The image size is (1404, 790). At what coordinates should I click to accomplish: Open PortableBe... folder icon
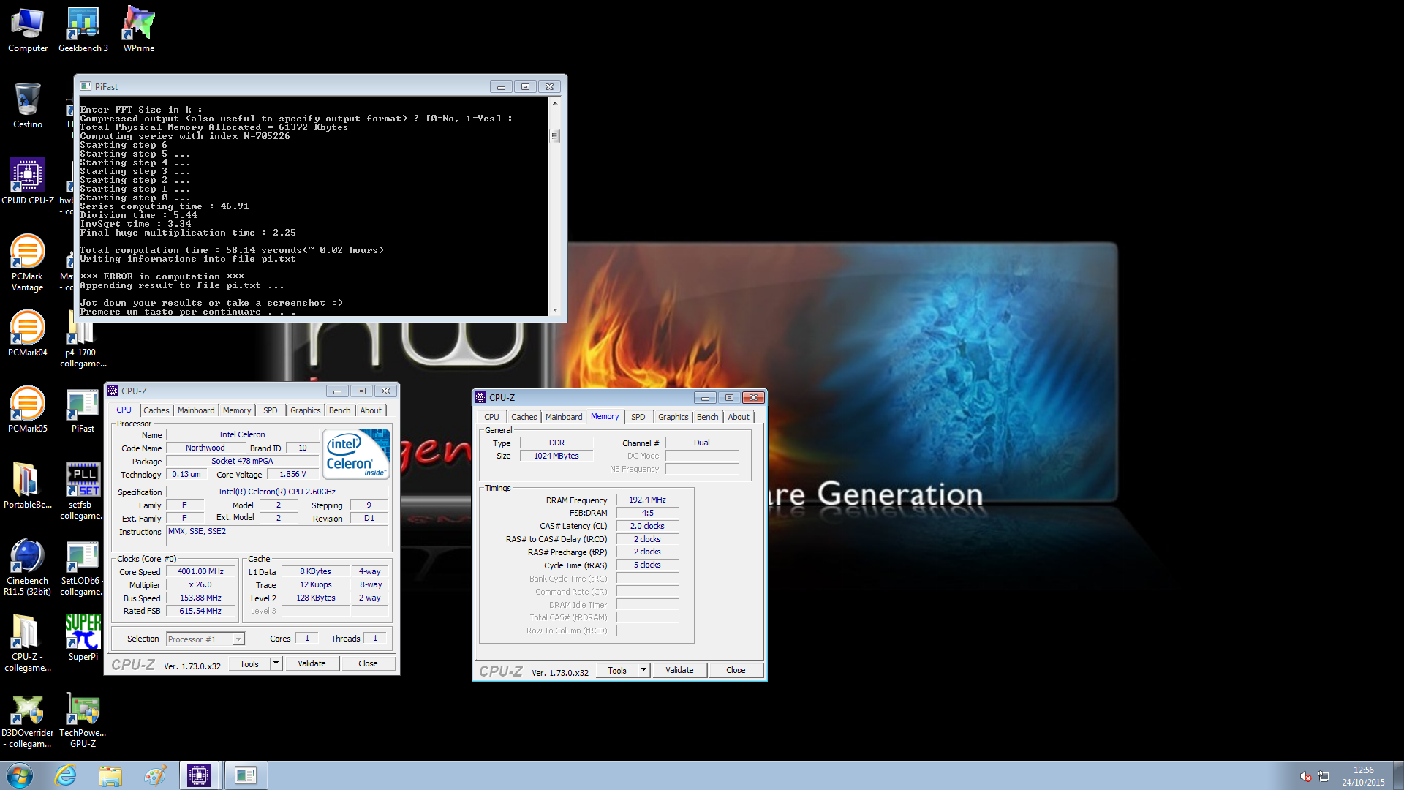coord(28,486)
